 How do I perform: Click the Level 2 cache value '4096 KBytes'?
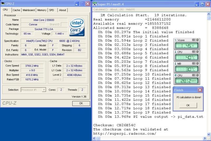(x=74, y=75)
